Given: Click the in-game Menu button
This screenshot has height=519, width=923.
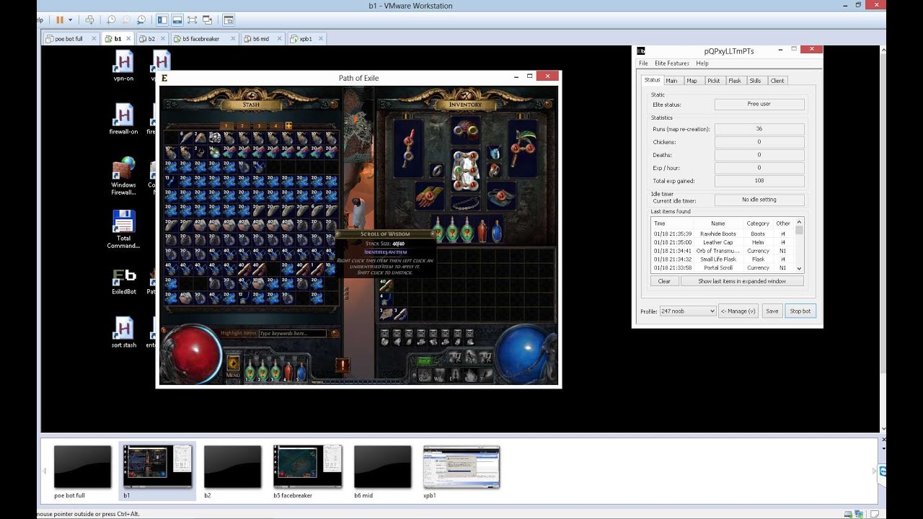Looking at the screenshot, I should pyautogui.click(x=233, y=365).
